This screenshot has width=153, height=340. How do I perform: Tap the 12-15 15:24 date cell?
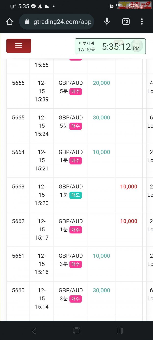click(42, 126)
